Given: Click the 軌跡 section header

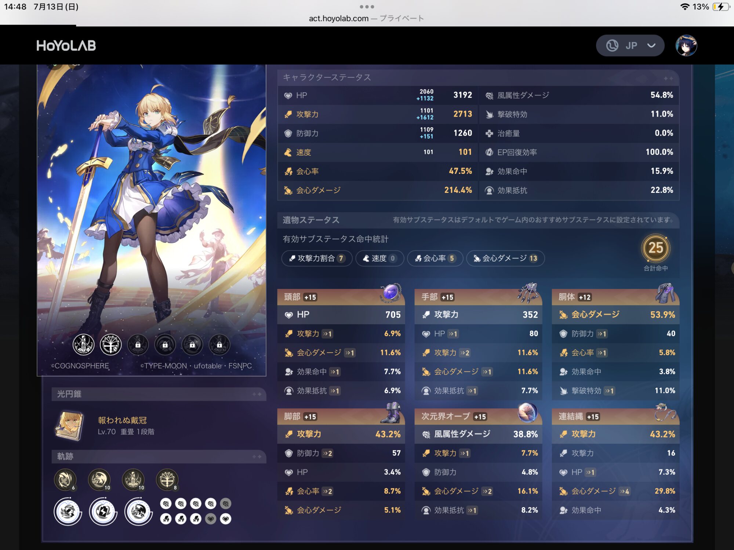Looking at the screenshot, I should 159,456.
